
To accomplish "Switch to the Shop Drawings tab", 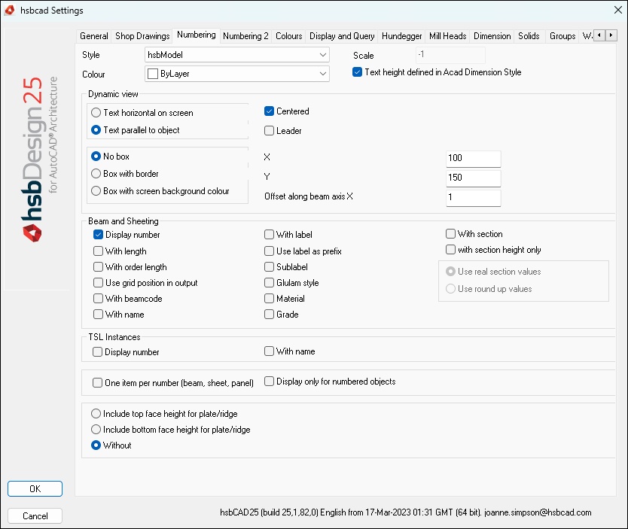I will (142, 36).
